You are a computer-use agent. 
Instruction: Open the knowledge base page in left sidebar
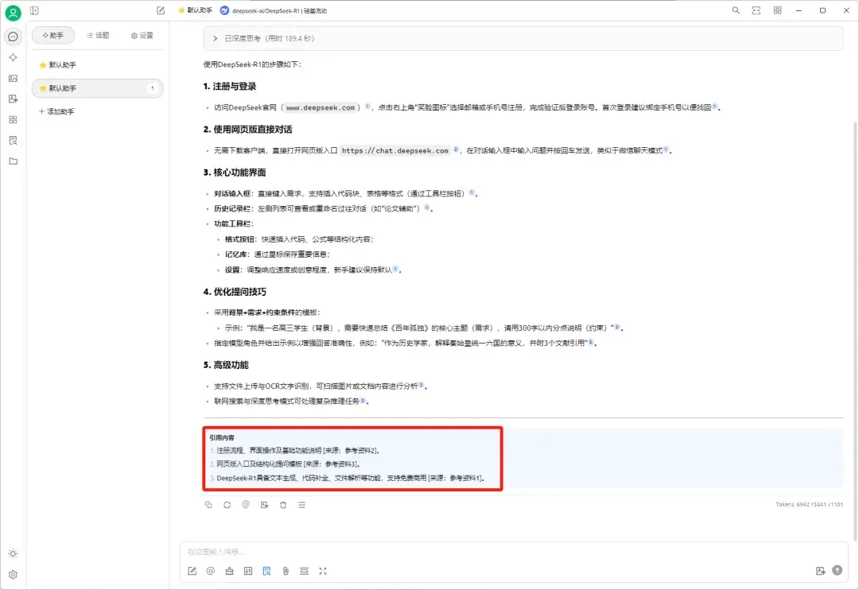(x=14, y=140)
